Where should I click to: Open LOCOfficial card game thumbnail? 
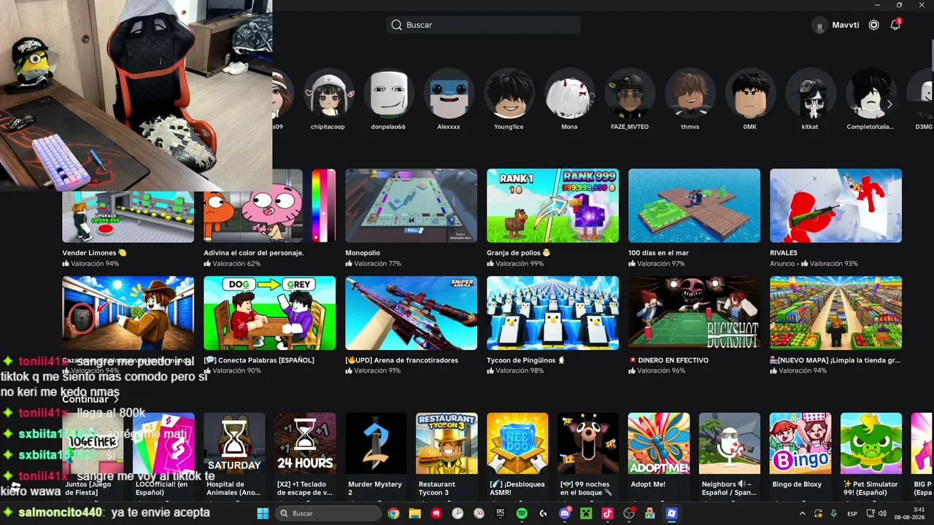click(163, 443)
